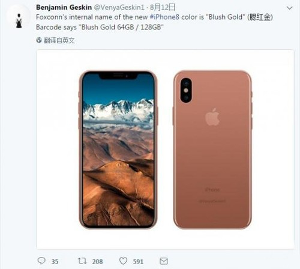Like the tweet with heart icon
300x269 pixels.
pos(123,261)
